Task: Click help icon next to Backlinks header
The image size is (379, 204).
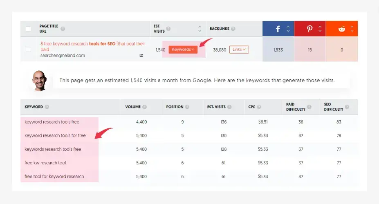Action: [233, 29]
